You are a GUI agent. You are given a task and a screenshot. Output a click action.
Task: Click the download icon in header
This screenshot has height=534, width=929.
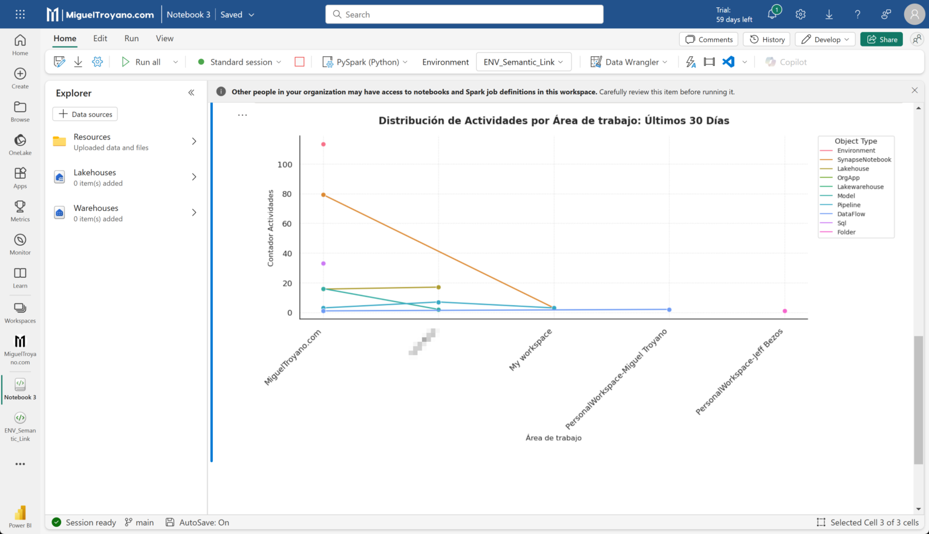[829, 14]
